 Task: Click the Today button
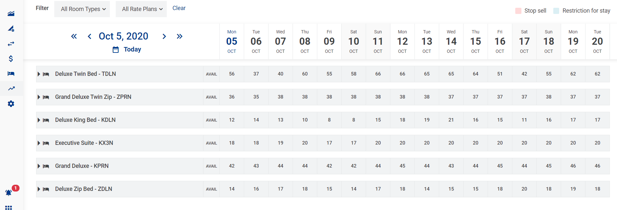tap(127, 50)
